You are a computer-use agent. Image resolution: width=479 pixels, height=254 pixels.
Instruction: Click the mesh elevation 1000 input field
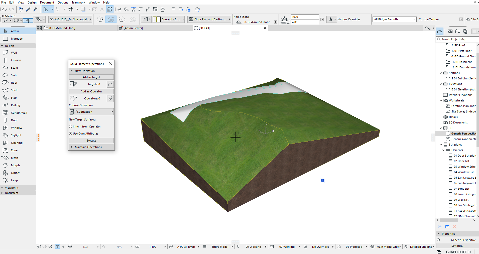pyautogui.click(x=305, y=17)
